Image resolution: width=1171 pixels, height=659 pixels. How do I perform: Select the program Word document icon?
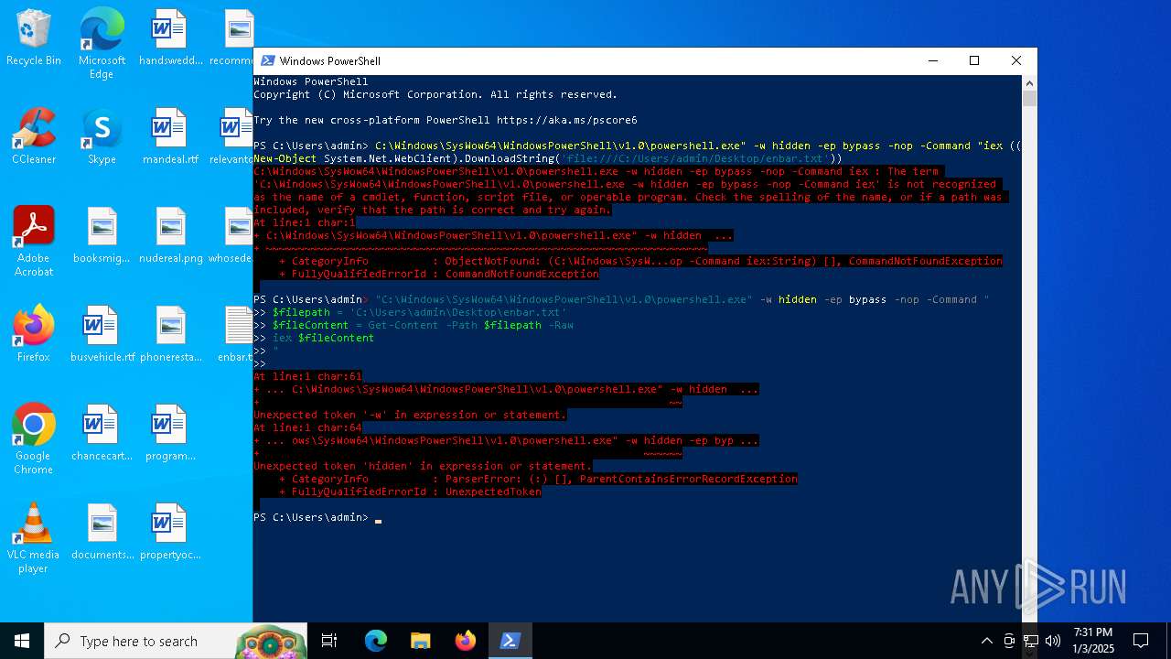170,433
